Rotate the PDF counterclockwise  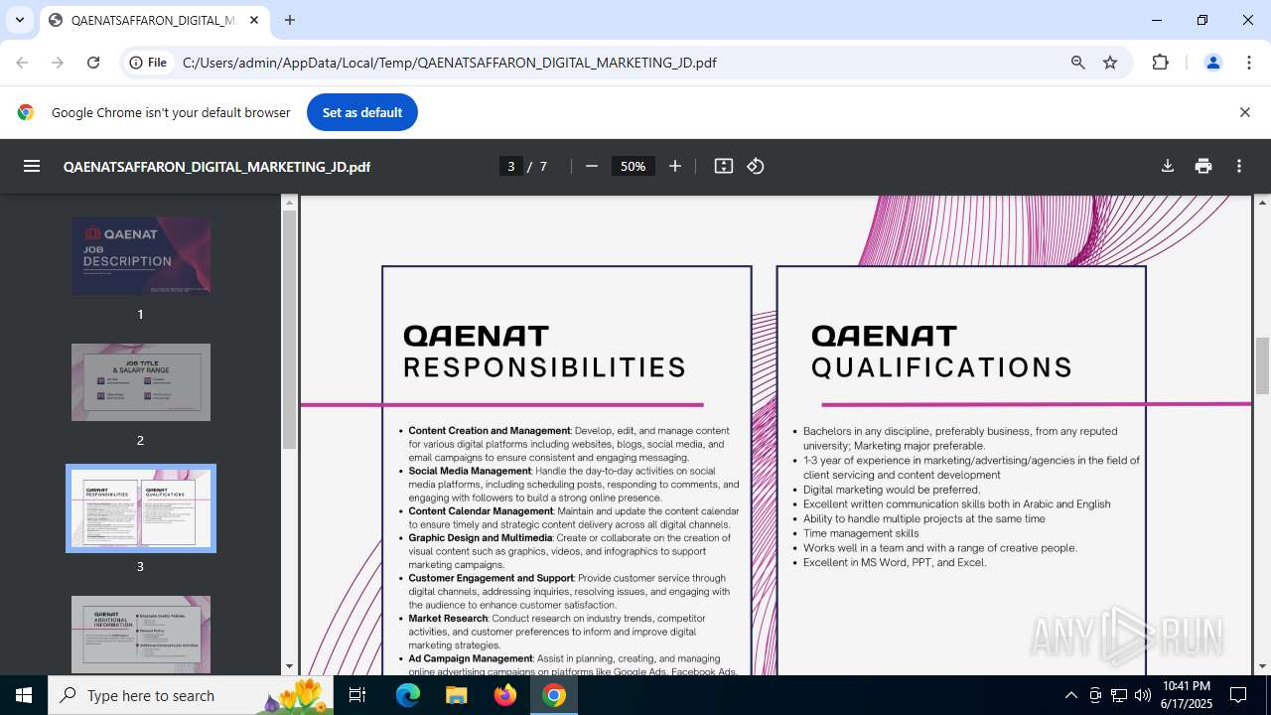tap(756, 166)
